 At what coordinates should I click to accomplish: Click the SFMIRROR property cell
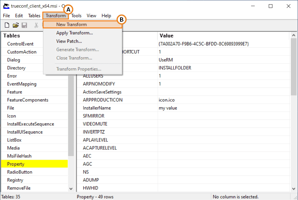117,116
